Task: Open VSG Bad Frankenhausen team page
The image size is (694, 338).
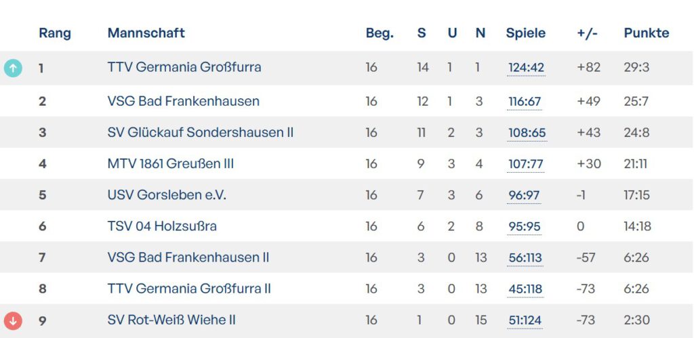Action: [x=183, y=102]
